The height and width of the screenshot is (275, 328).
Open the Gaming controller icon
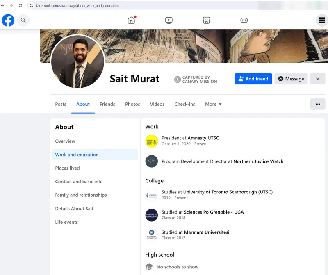244,20
